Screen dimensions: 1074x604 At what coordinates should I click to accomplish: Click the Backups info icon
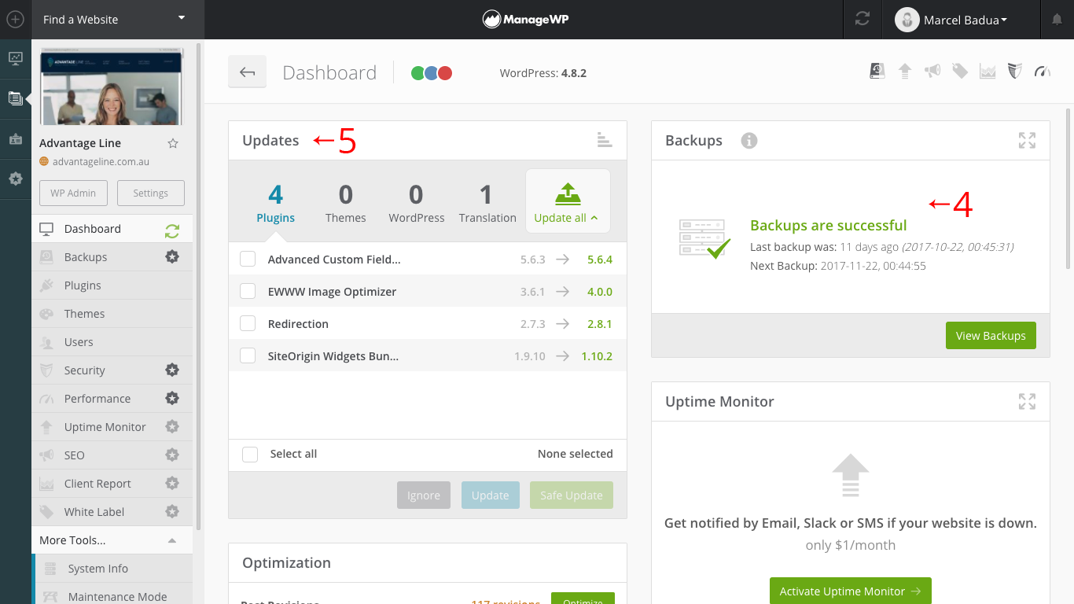click(749, 141)
